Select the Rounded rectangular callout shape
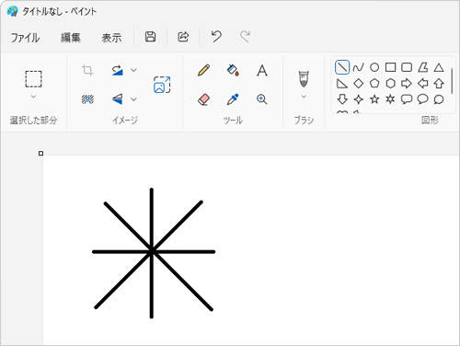The height and width of the screenshot is (346, 460). [x=407, y=99]
